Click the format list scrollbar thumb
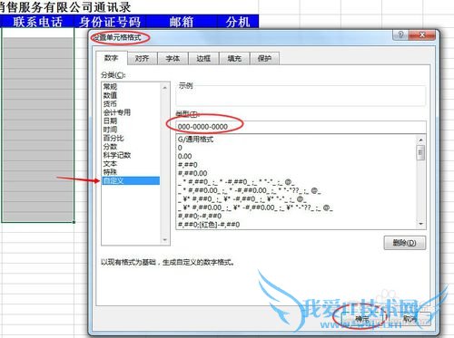Image resolution: width=454 pixels, height=338 pixels. coord(420,152)
